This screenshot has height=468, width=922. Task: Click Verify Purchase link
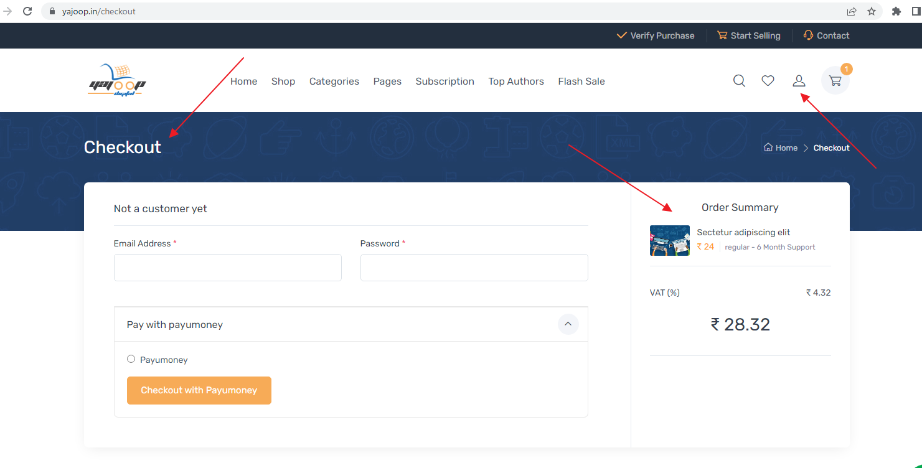coord(656,35)
